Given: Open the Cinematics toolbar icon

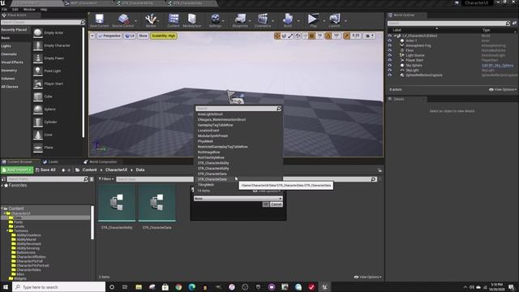Looking at the screenshot, I should [263, 20].
